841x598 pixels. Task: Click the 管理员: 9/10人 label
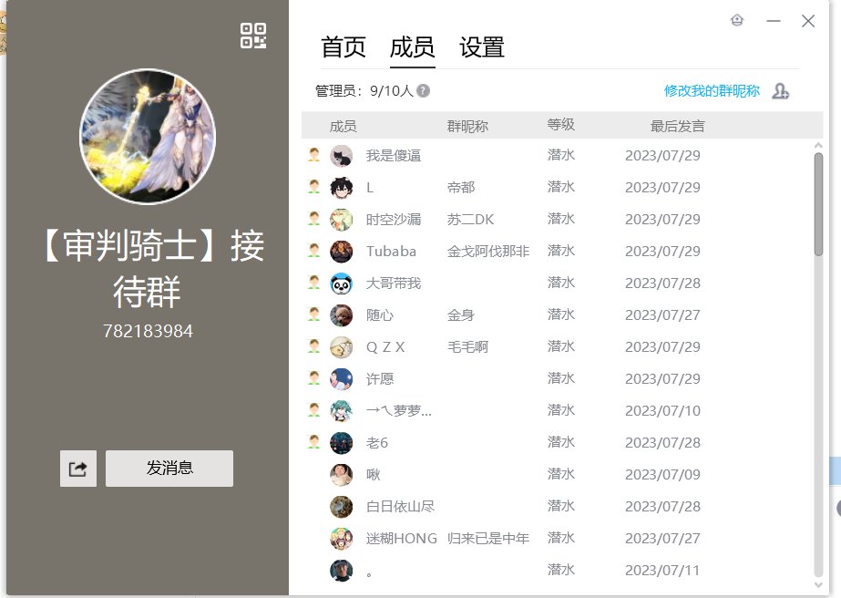pyautogui.click(x=364, y=91)
